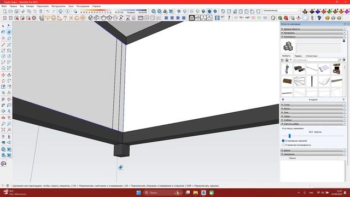Click the Windows taskbar search box
The width and height of the screenshot is (350, 197).
point(162,193)
